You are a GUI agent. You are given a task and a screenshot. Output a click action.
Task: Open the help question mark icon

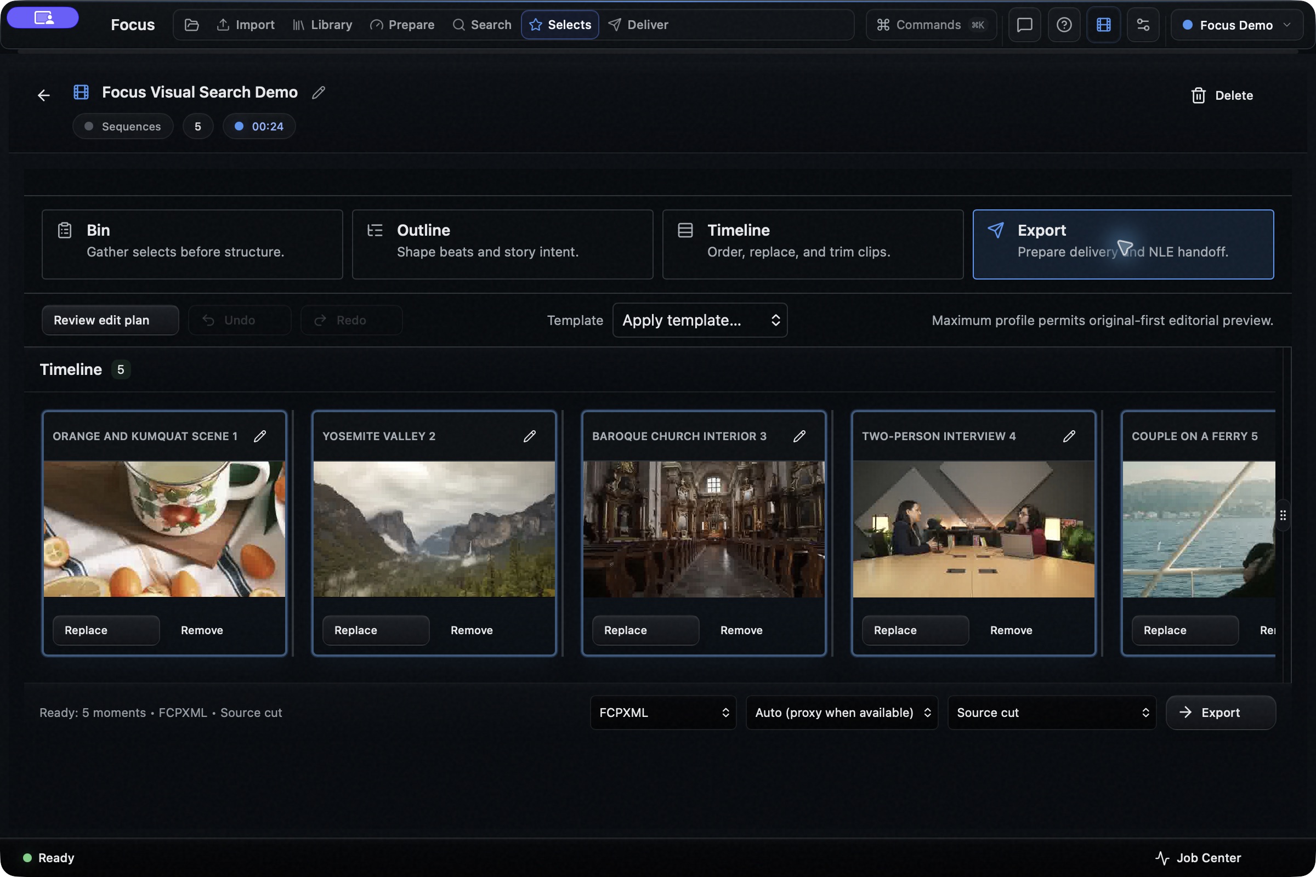point(1064,25)
